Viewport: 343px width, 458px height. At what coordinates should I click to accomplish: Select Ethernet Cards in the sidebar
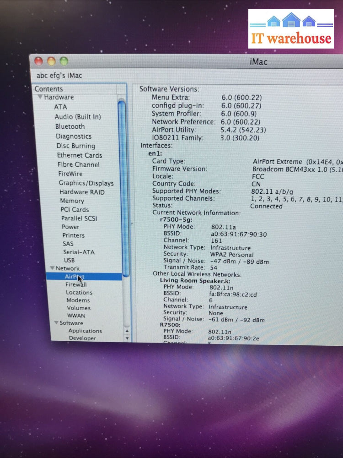80,155
